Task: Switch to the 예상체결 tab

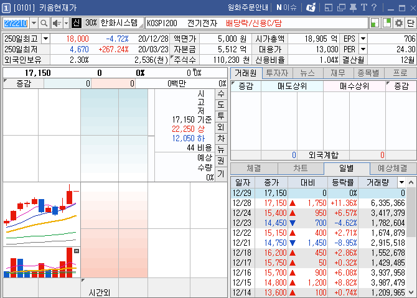Action: [393, 168]
